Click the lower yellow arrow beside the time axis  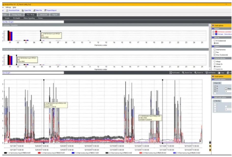(210, 150)
